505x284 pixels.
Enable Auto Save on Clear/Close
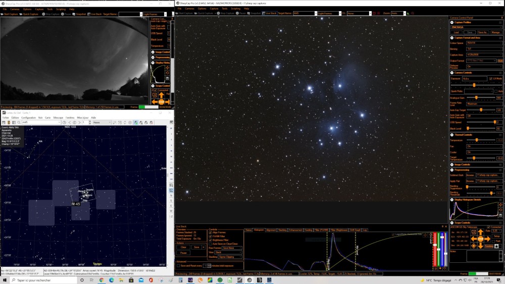coord(211,244)
